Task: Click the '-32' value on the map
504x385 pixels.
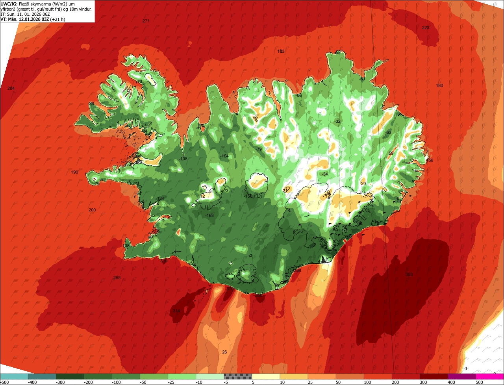Action: pyautogui.click(x=337, y=121)
